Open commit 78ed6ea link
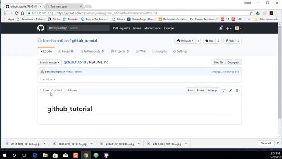The height and width of the screenshot is (159, 282). 217,72
